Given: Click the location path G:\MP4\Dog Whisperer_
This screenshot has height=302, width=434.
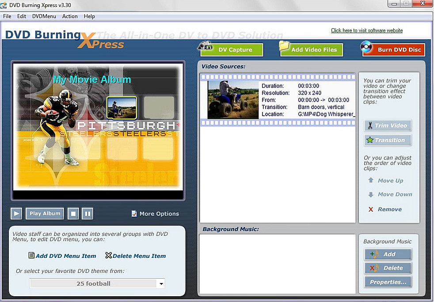Looking at the screenshot, I should tap(326, 114).
